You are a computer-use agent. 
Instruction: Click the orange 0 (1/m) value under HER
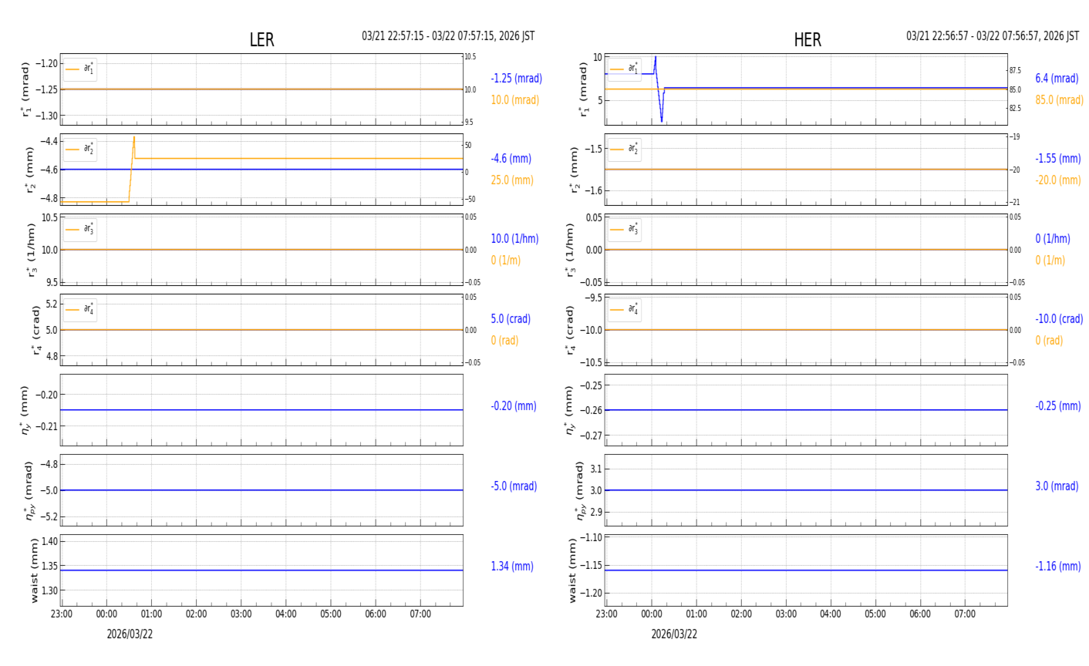[x=1050, y=260]
